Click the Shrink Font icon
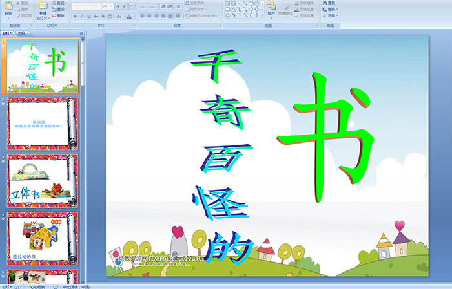The image size is (452, 289). pyautogui.click(x=124, y=6)
